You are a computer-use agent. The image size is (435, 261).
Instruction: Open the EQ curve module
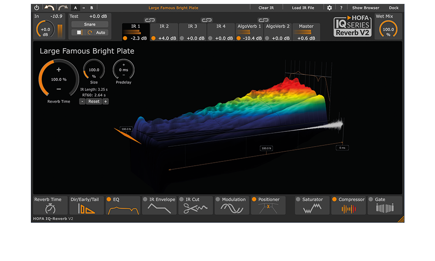[x=123, y=205]
